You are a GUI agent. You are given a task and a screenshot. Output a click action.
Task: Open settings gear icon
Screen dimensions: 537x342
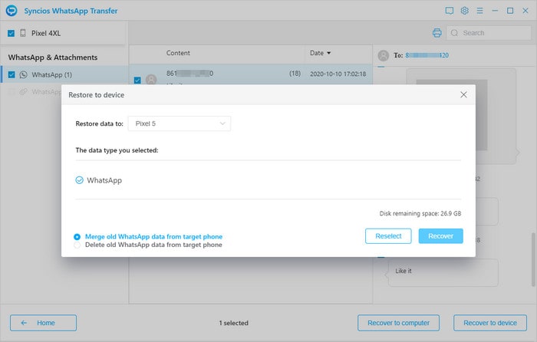coord(464,11)
